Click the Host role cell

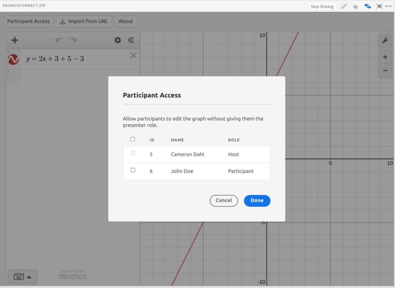coord(233,154)
